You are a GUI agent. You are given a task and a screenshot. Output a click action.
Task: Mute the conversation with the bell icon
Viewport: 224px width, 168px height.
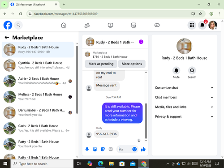176,70
